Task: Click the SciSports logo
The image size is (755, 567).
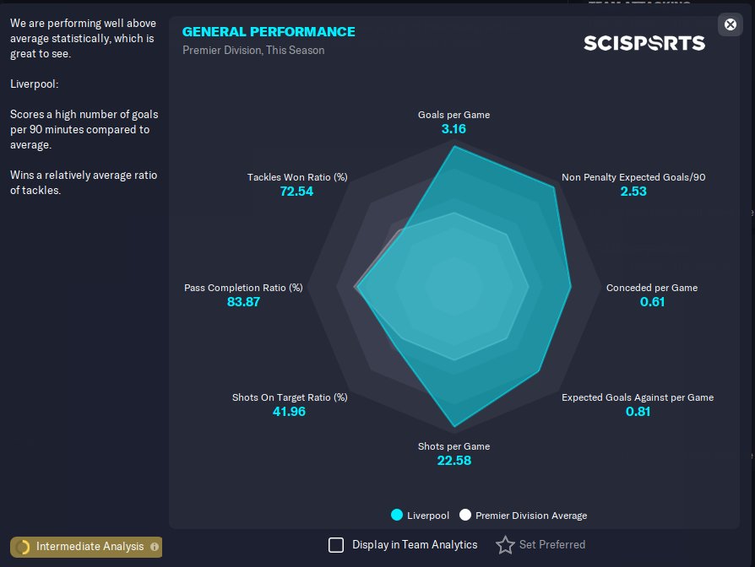Action: (x=644, y=42)
